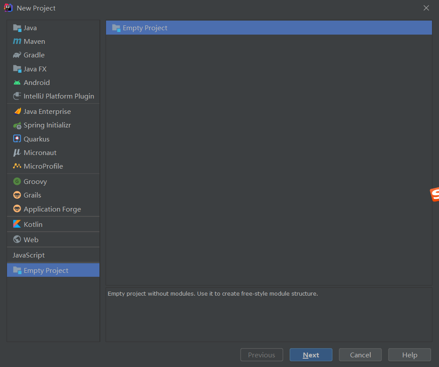Click the Groovy green circle icon
439x367 pixels.
pyautogui.click(x=17, y=181)
